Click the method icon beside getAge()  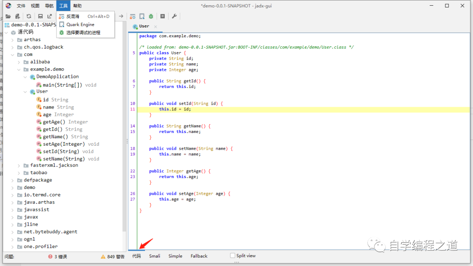click(x=39, y=122)
